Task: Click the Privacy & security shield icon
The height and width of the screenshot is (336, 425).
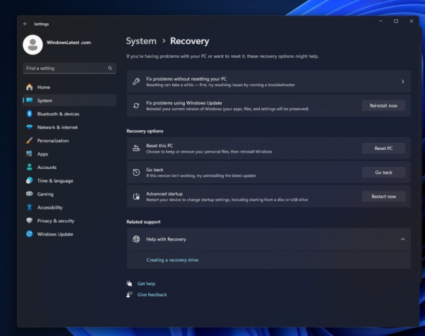Action: click(30, 221)
